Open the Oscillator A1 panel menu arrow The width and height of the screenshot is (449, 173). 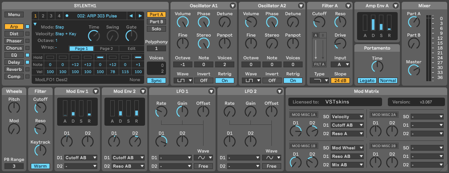coord(232,6)
